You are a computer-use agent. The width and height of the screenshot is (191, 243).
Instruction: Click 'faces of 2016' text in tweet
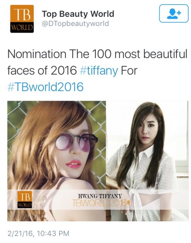tap(42, 71)
